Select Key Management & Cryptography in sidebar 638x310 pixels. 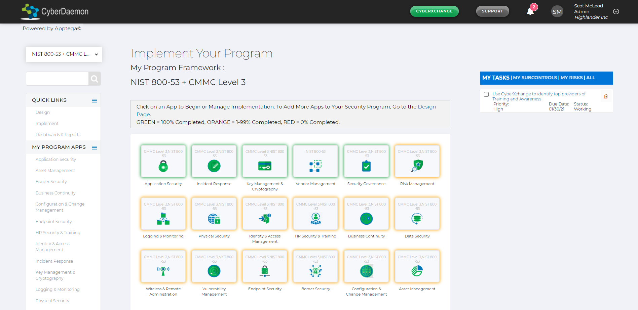(55, 275)
